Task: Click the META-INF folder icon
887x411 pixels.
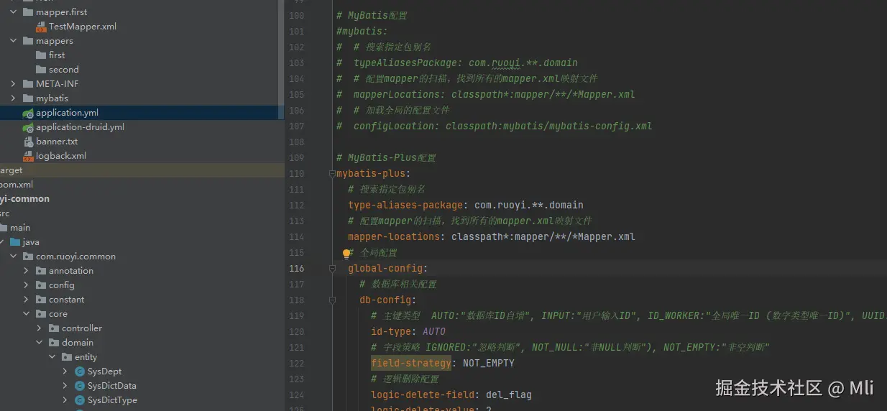Action: click(x=28, y=84)
